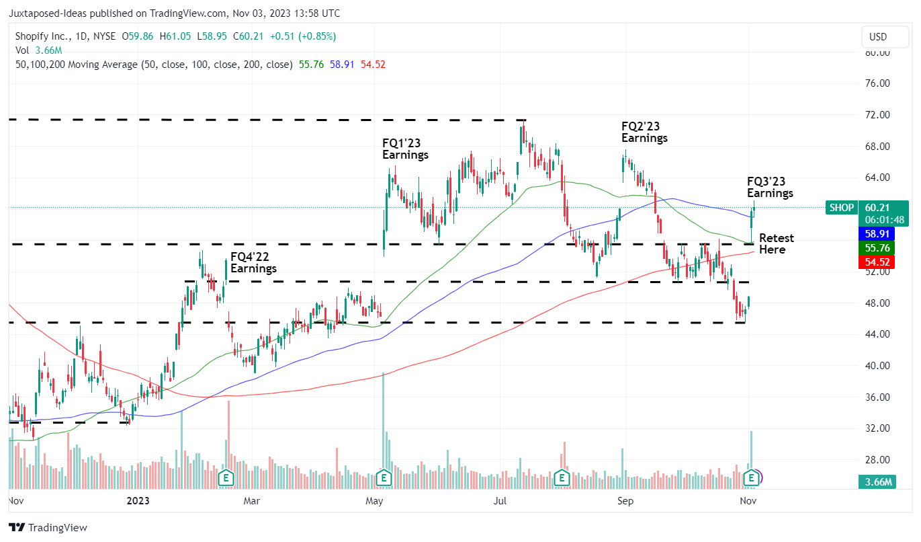This screenshot has width=921, height=542.
Task: Click the earnings 'E' marker near March
Action: [227, 478]
